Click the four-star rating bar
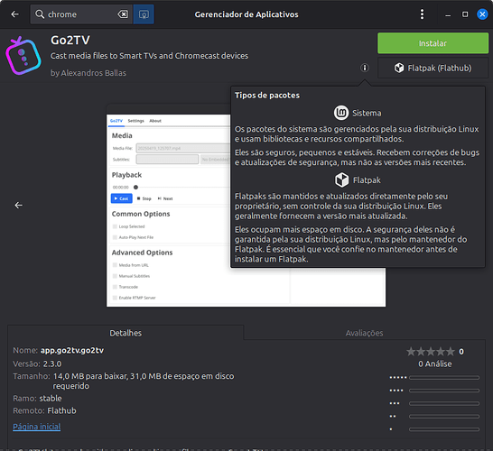This screenshot has width=493, height=451. click(444, 391)
